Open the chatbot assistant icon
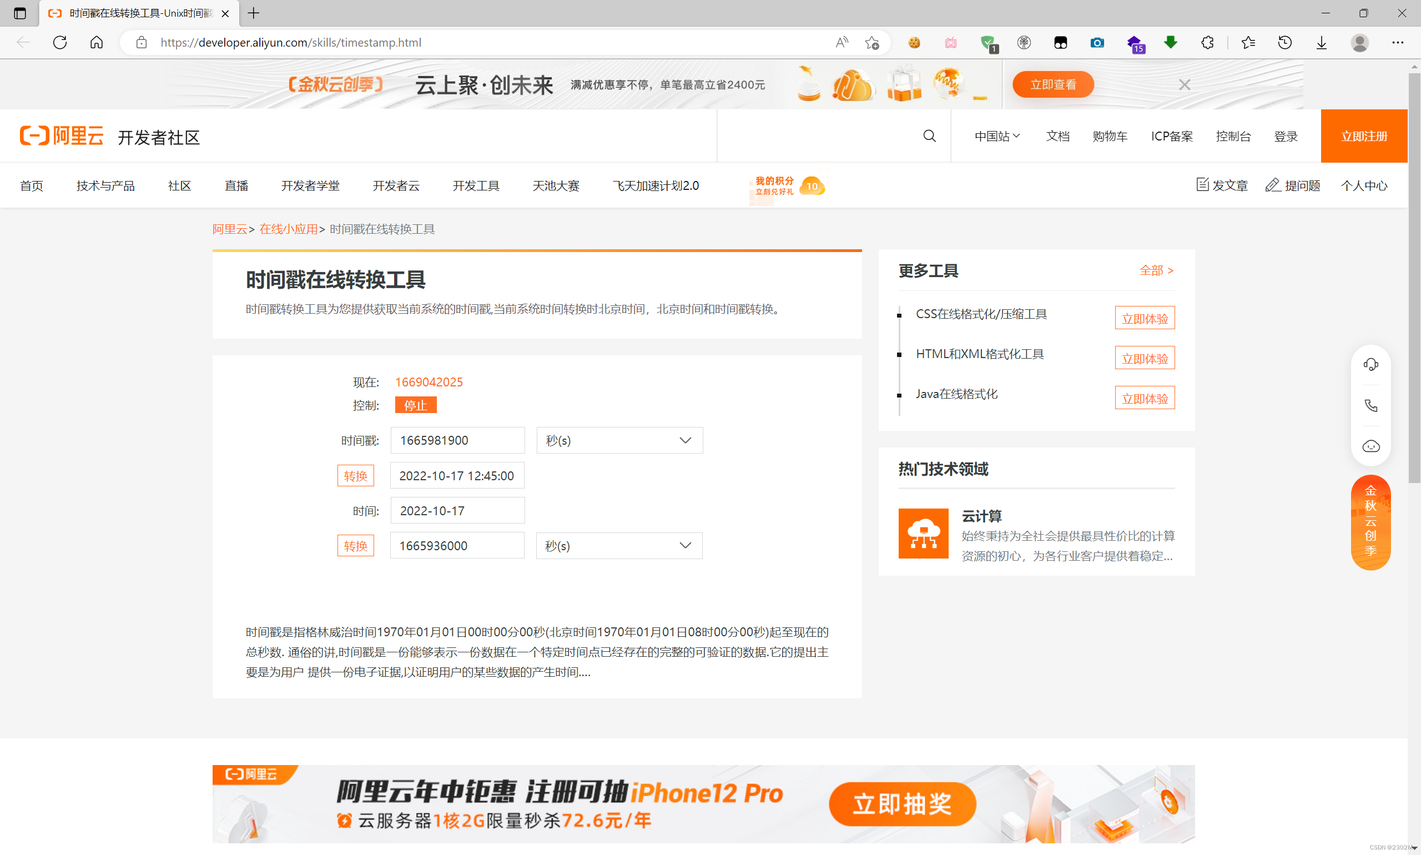 pyautogui.click(x=1370, y=446)
